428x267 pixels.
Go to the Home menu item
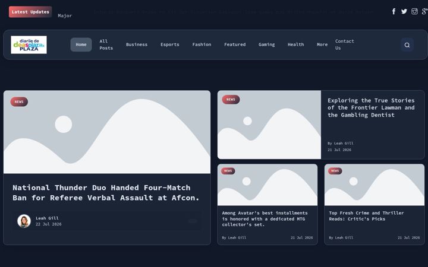pyautogui.click(x=81, y=44)
